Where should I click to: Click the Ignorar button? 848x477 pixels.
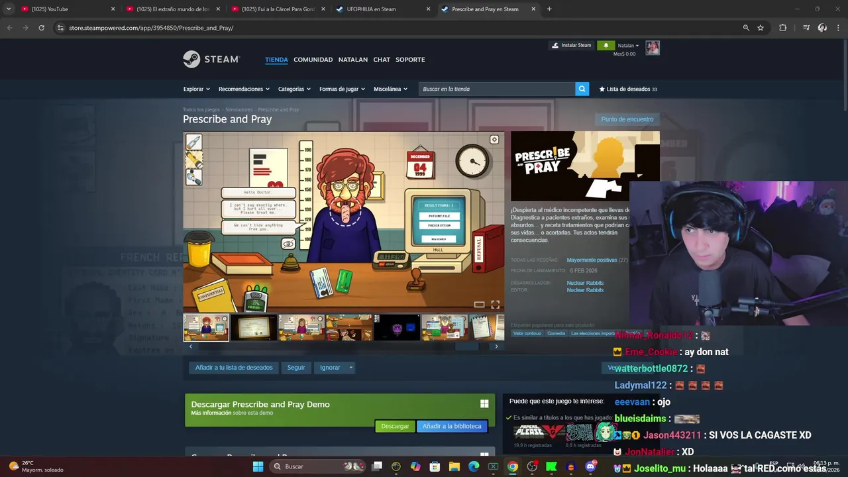(330, 368)
